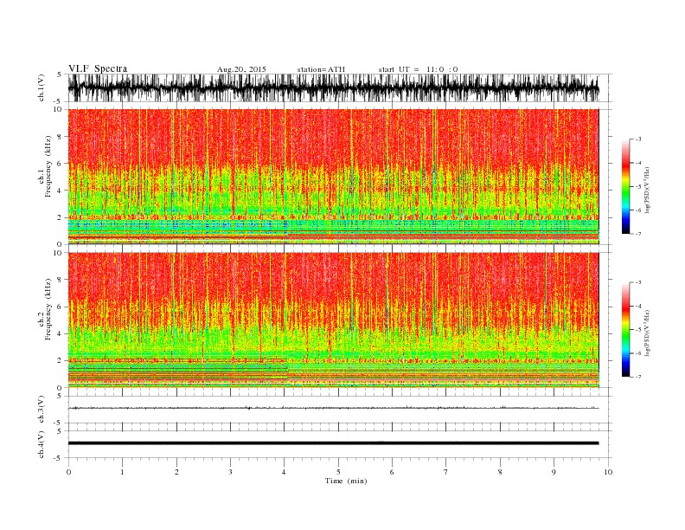Click the ch.1 'Frequency (kHz)' label

[48, 166]
